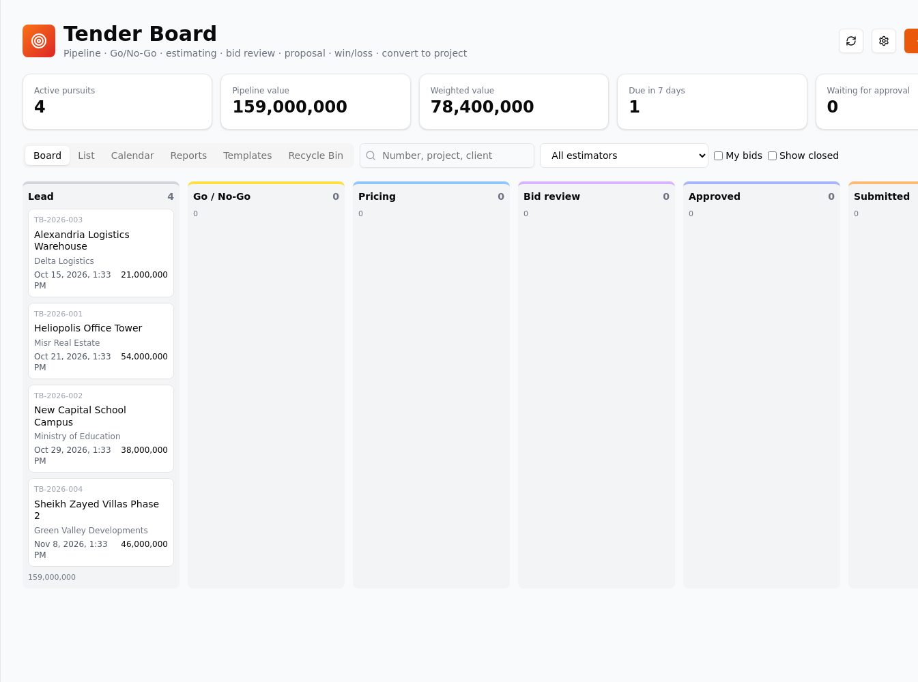Image resolution: width=918 pixels, height=682 pixels.
Task: Click the Tender Board target logo icon
Action: (x=39, y=41)
